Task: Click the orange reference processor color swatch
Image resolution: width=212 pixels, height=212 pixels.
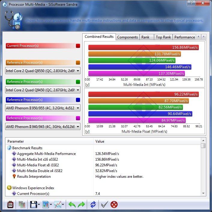Action: [78, 62]
